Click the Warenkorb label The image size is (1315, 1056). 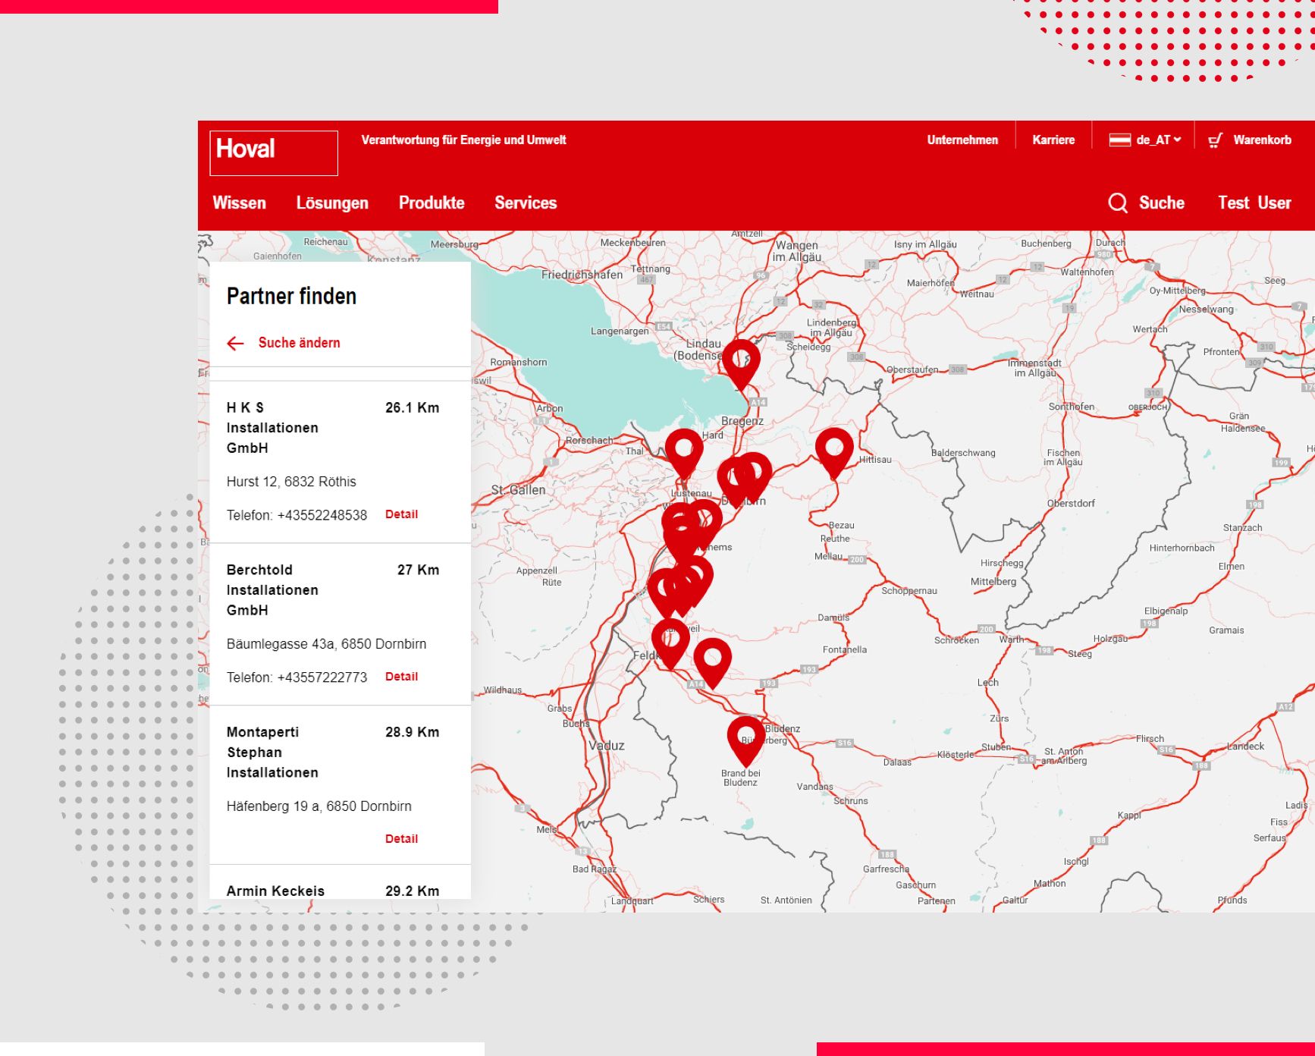pyautogui.click(x=1262, y=140)
